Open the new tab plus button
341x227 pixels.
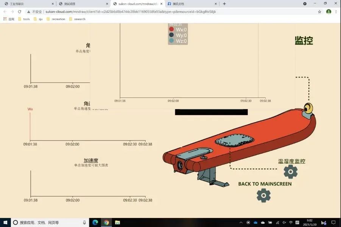pos(224,4)
